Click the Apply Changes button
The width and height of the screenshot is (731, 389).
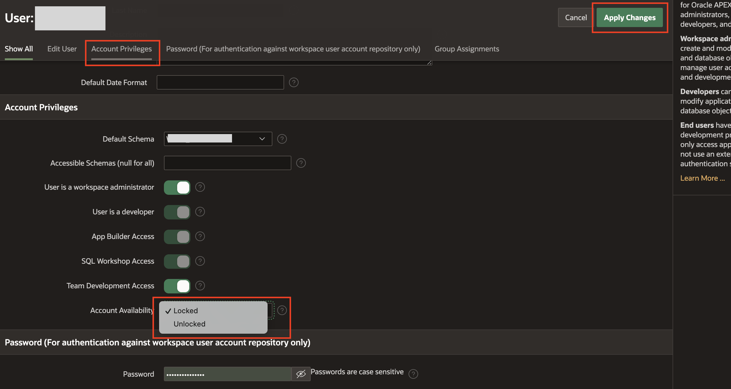click(629, 18)
